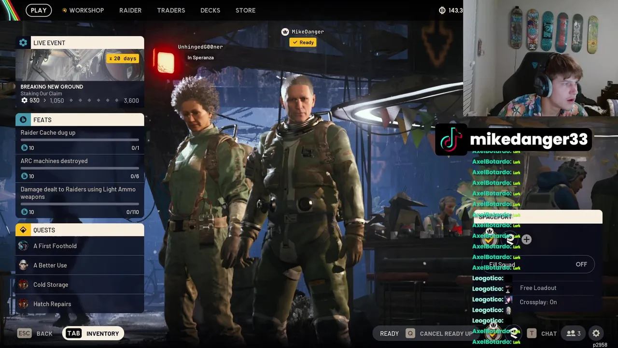Click the TikTok logo in stream overlay
Viewport: 618px width, 348px height.
pyautogui.click(x=451, y=140)
